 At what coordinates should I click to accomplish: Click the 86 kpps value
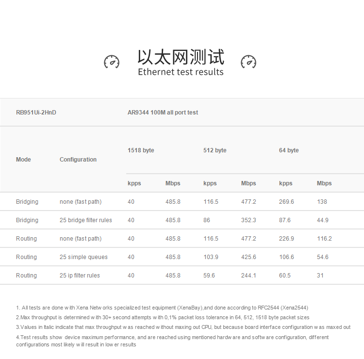(x=207, y=220)
